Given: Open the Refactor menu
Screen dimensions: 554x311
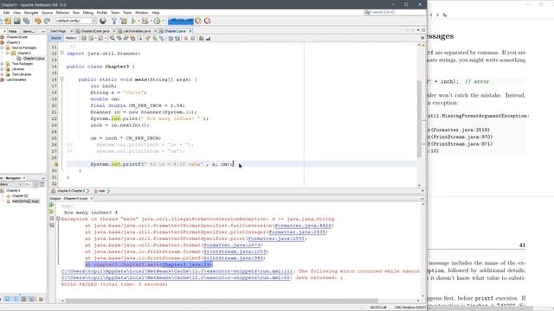Looking at the screenshot, I should coord(62,12).
